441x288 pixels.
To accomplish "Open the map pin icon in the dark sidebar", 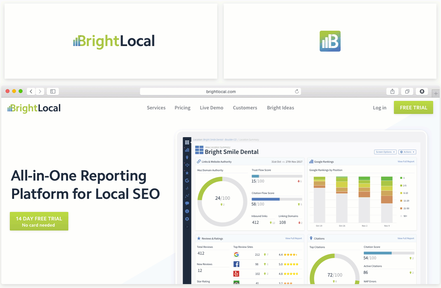I will pyautogui.click(x=187, y=158).
